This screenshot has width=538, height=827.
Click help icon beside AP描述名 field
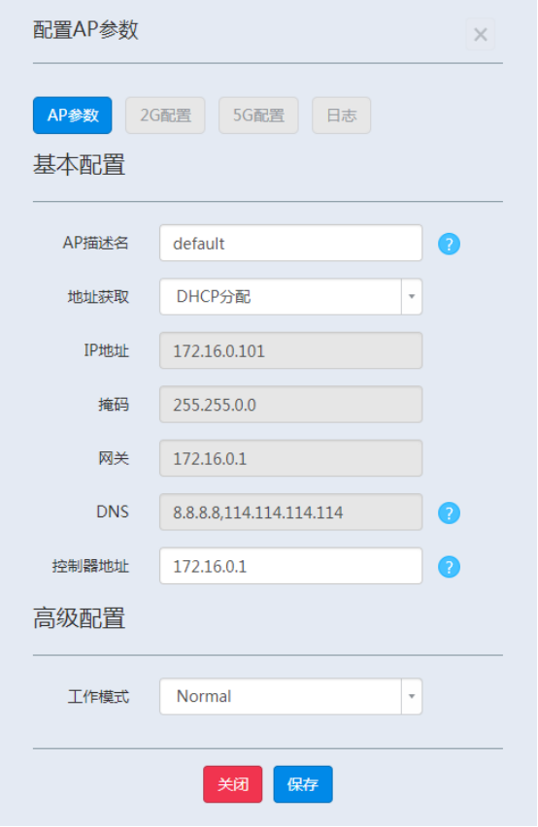click(450, 245)
